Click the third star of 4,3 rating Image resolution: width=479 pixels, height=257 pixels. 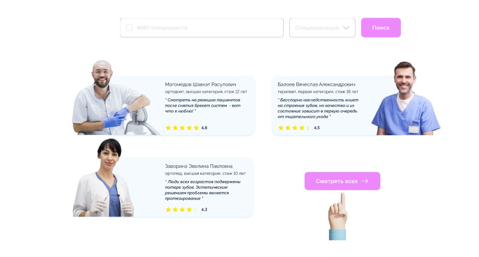tap(182, 209)
